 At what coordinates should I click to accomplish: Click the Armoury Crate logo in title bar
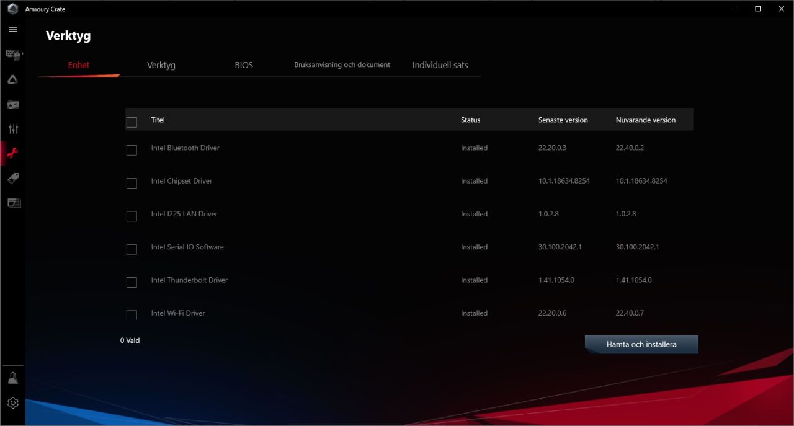click(x=12, y=9)
